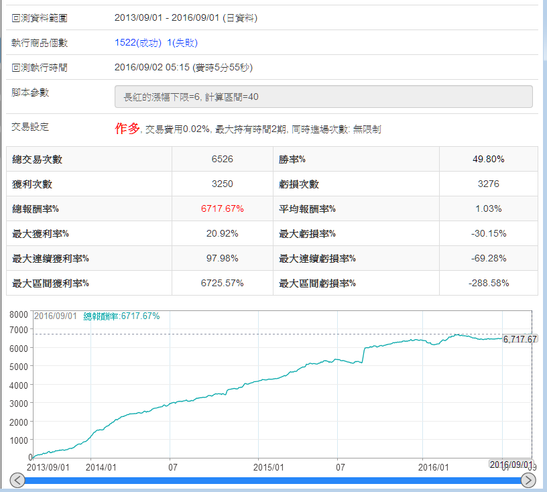Click the blue chart range slider bar

[273, 481]
